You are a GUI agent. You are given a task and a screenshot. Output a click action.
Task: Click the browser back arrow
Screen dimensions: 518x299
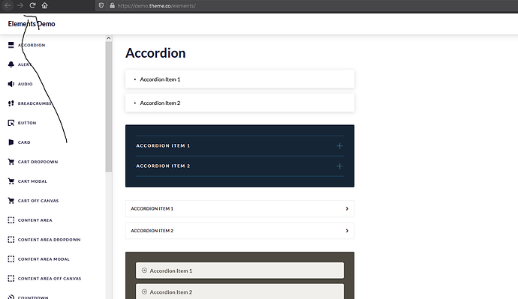point(8,5)
